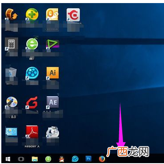Launch Adobe Illustrator Ai shortcut
164x164 pixels.
point(52,73)
